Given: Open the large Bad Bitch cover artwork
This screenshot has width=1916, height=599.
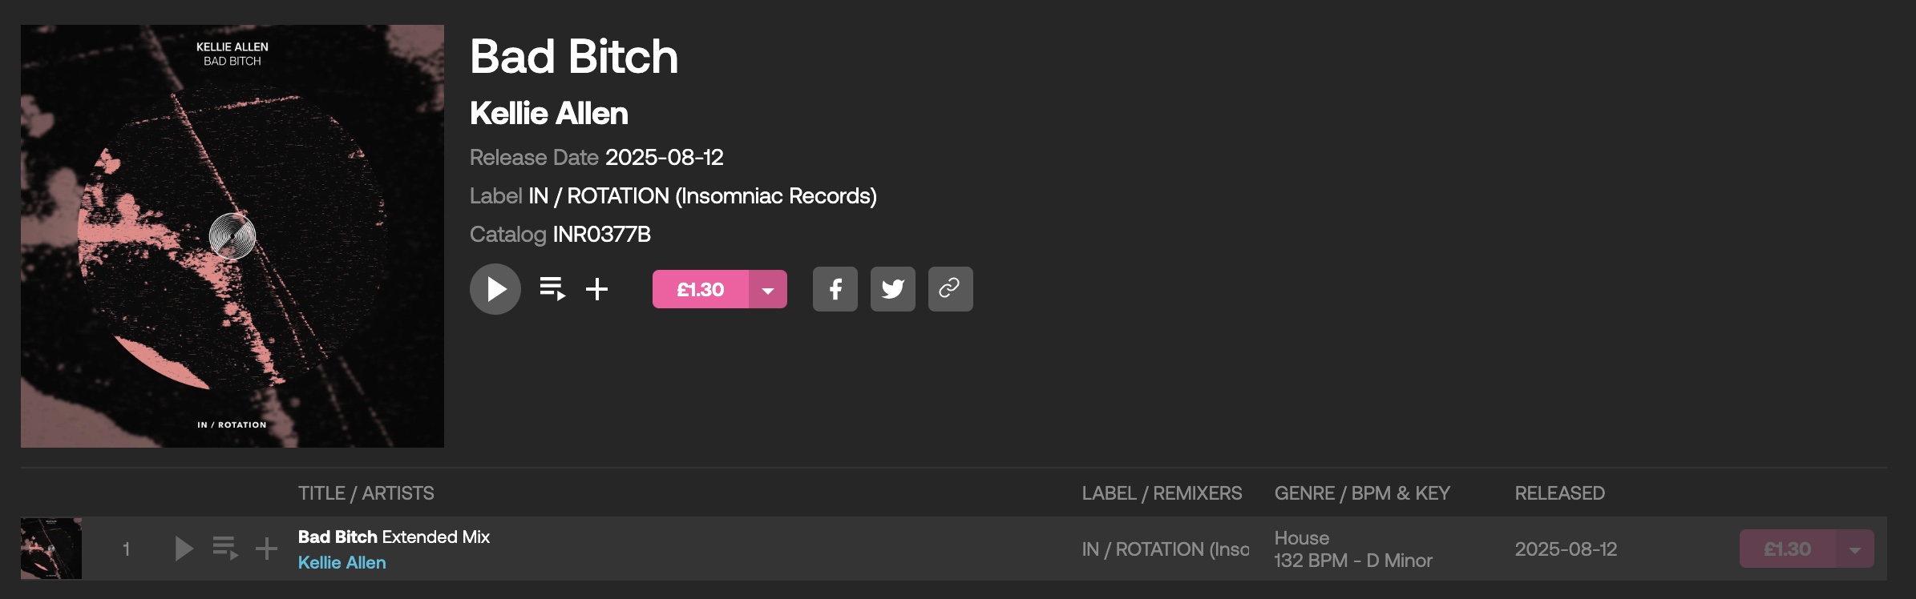Looking at the screenshot, I should point(232,236).
